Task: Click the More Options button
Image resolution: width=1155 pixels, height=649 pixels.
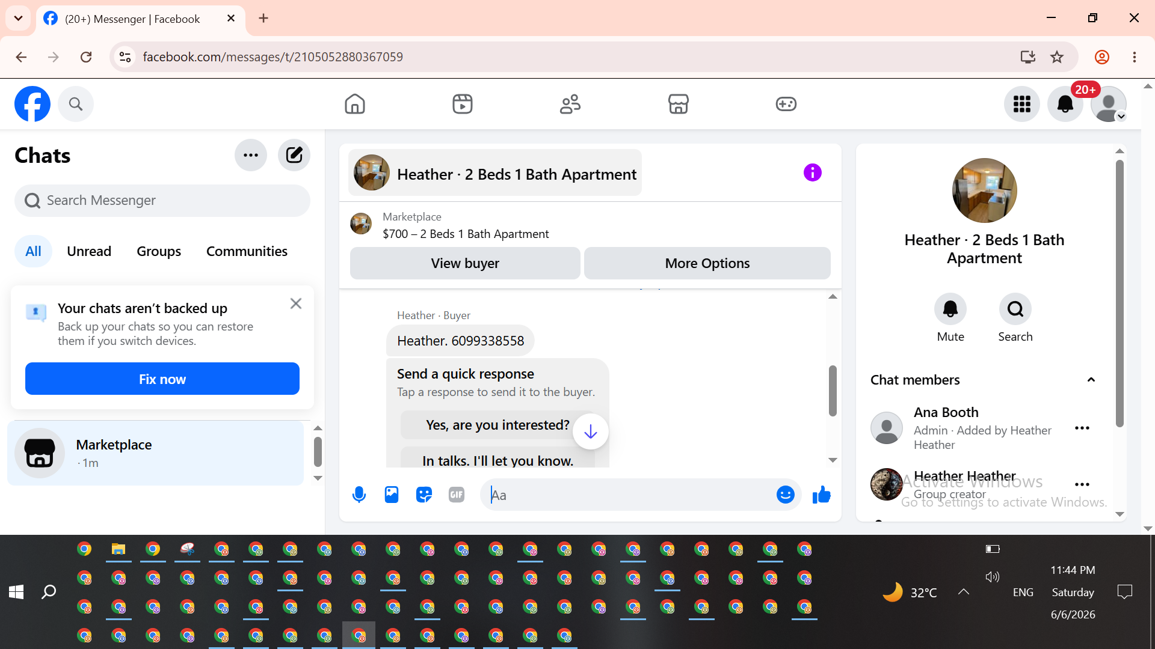Action: pos(707,263)
